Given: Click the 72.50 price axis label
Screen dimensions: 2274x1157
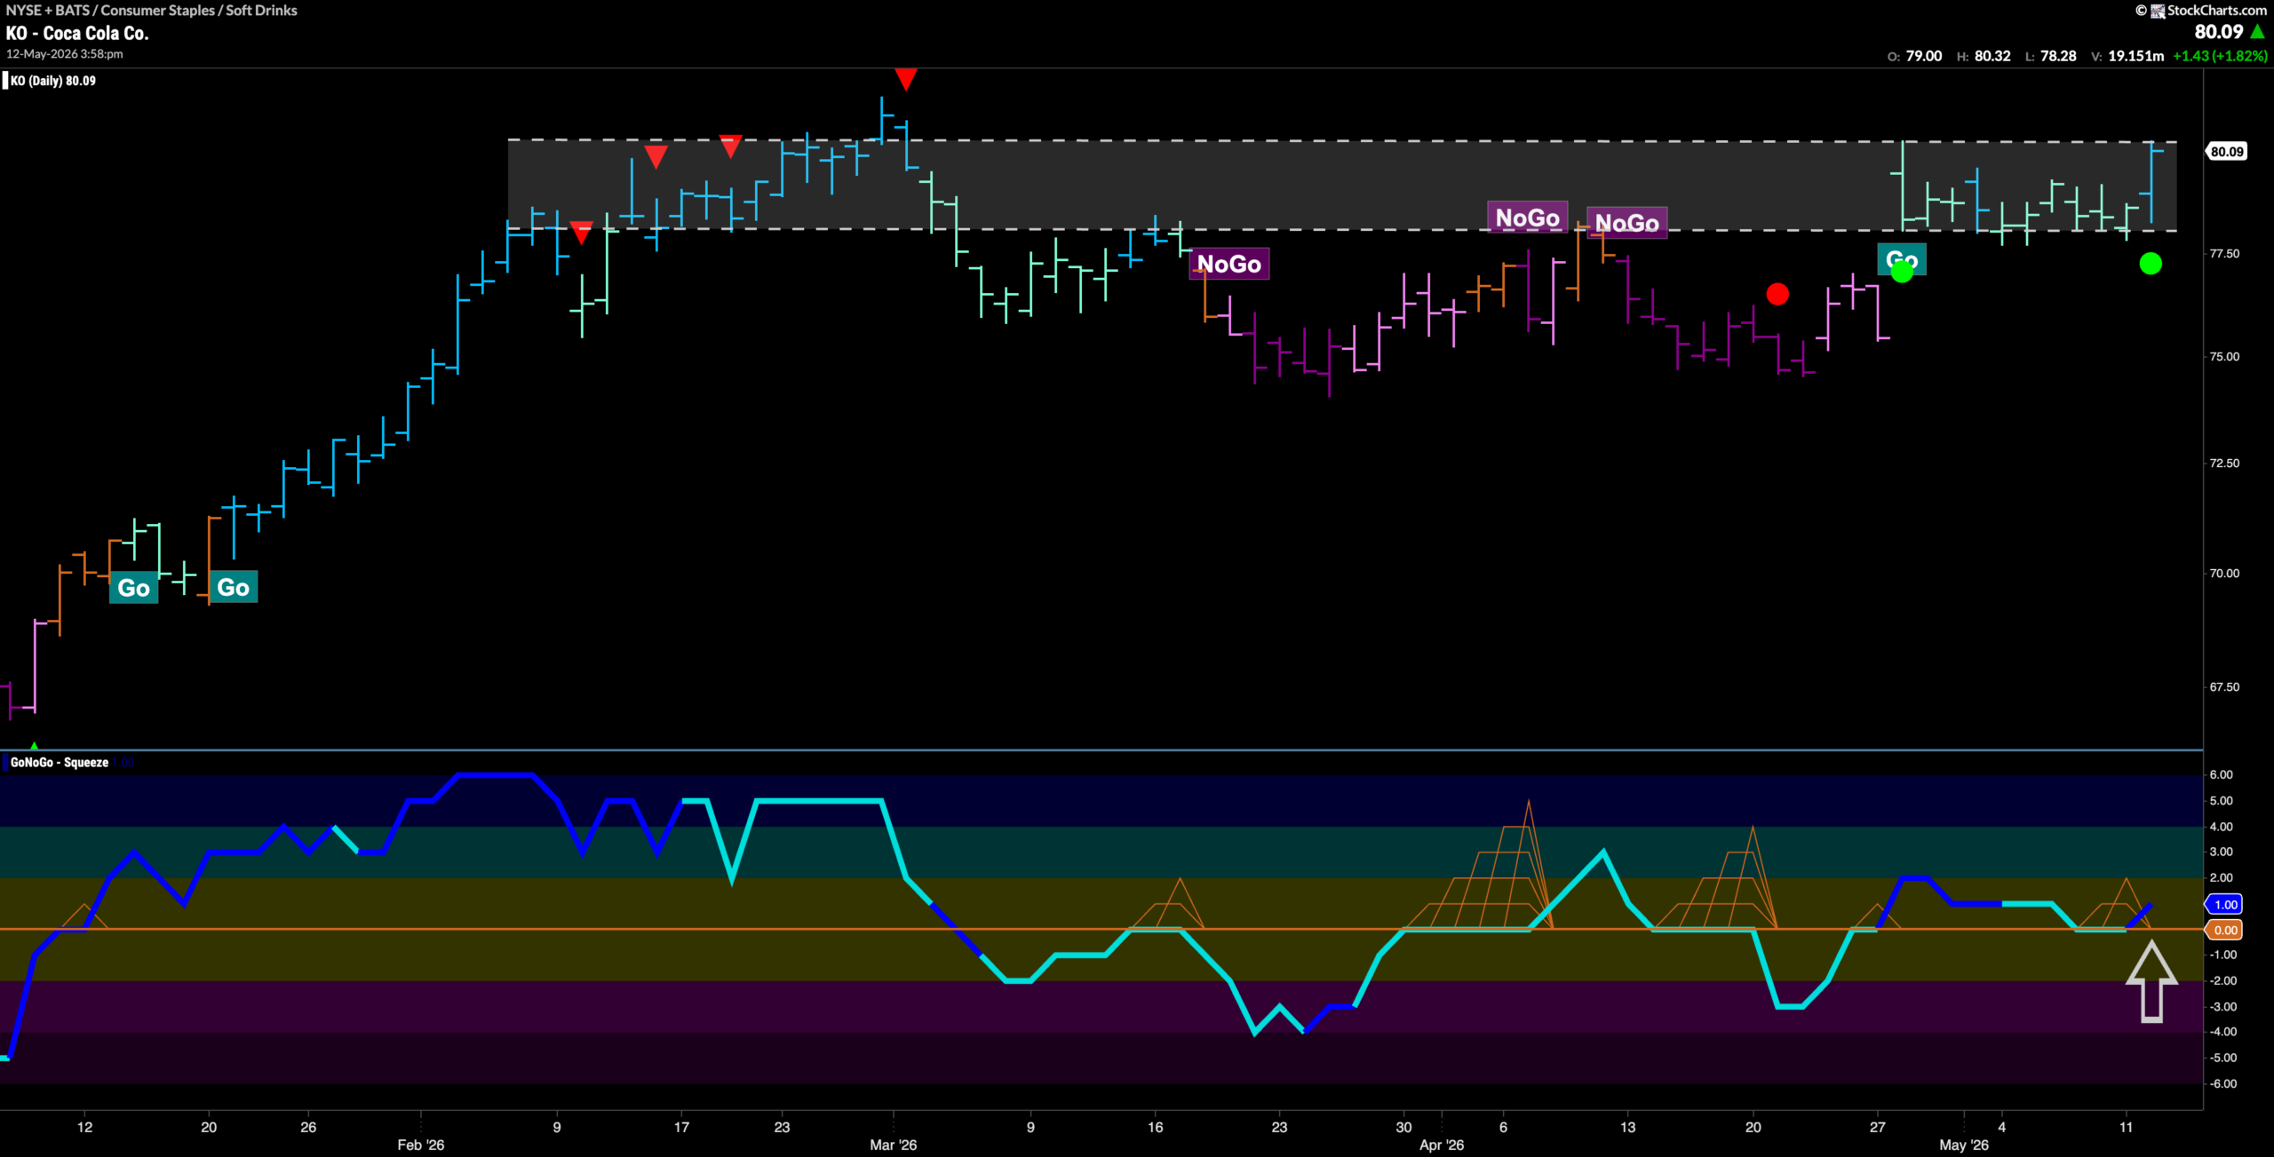Looking at the screenshot, I should click(x=2224, y=464).
